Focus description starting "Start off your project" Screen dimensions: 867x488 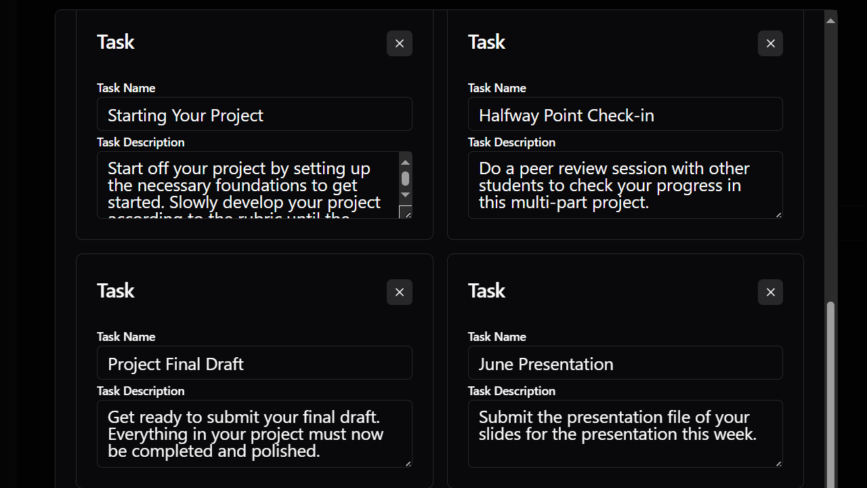point(248,185)
